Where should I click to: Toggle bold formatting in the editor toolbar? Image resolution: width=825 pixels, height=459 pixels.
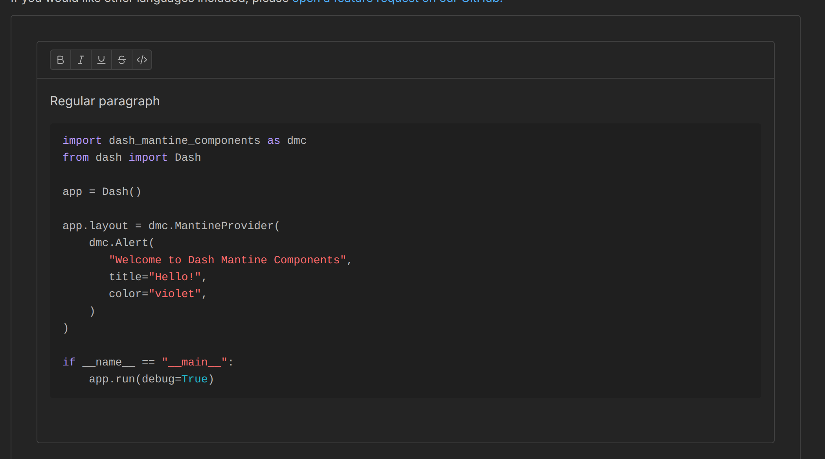pyautogui.click(x=61, y=60)
